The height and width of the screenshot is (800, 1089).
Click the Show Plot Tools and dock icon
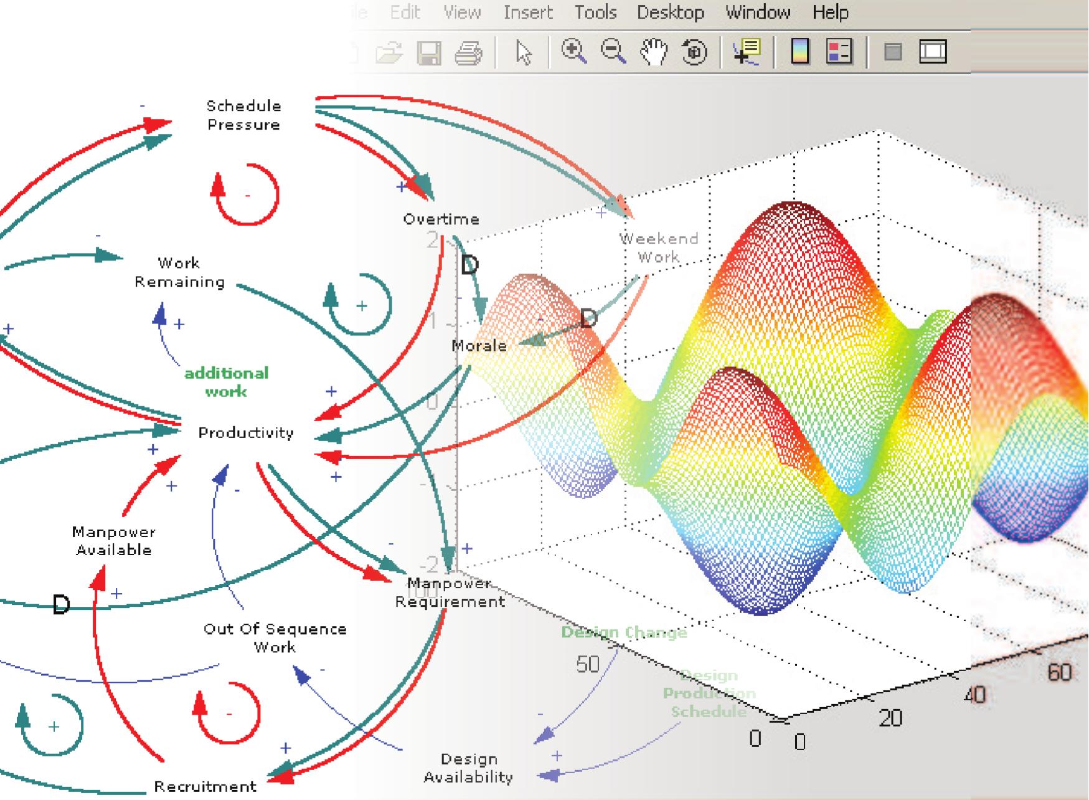tap(933, 52)
